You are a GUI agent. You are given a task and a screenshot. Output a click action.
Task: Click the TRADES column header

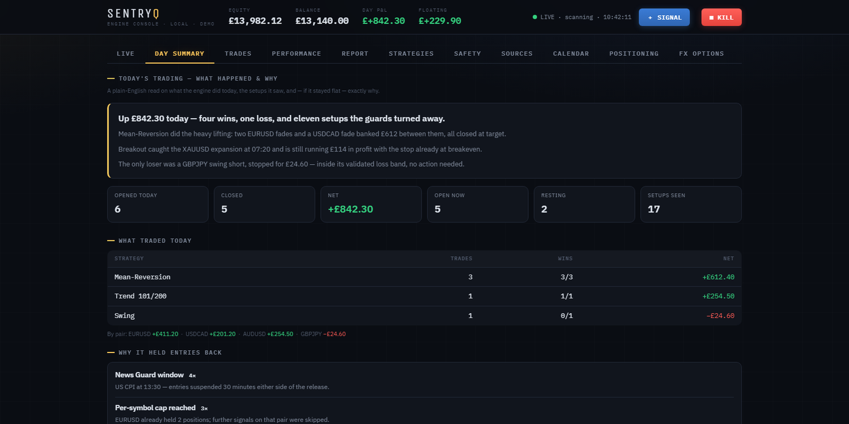point(461,259)
